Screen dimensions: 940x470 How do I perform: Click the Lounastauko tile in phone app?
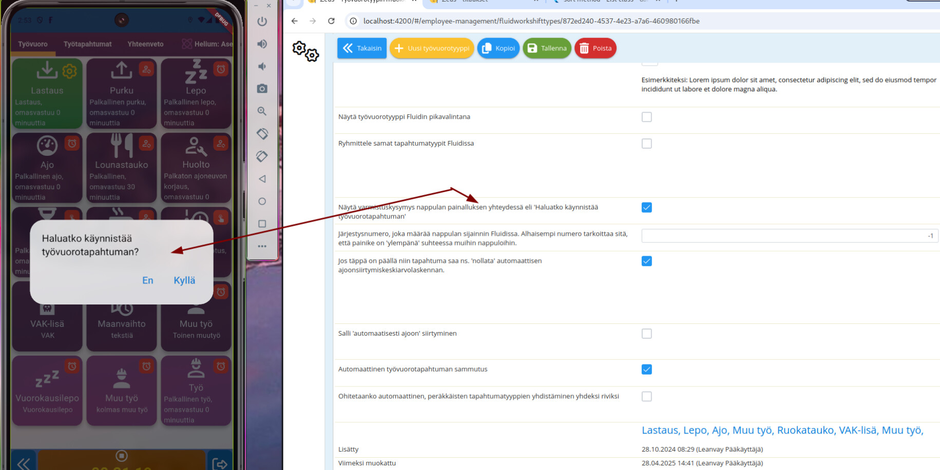click(122, 168)
